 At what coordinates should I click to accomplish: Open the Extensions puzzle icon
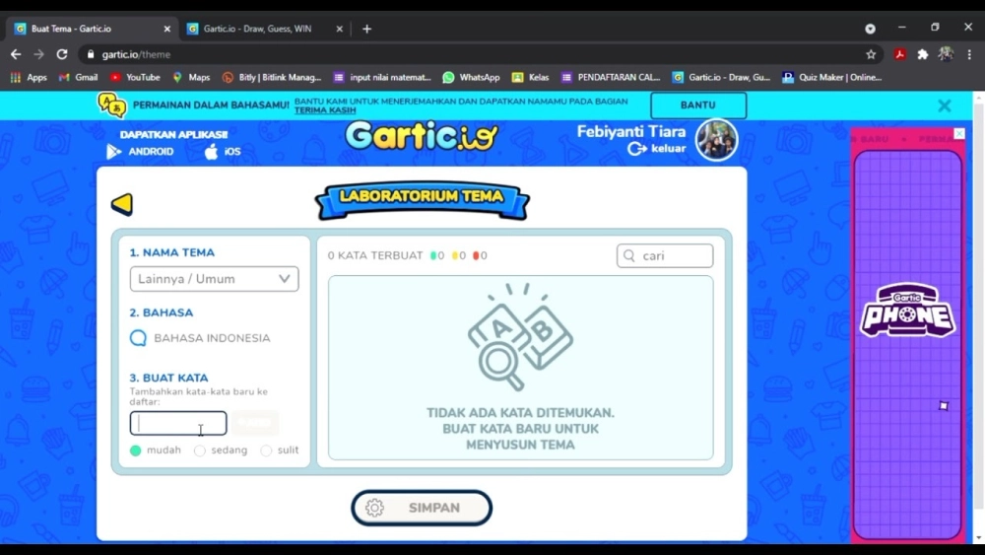pos(923,54)
